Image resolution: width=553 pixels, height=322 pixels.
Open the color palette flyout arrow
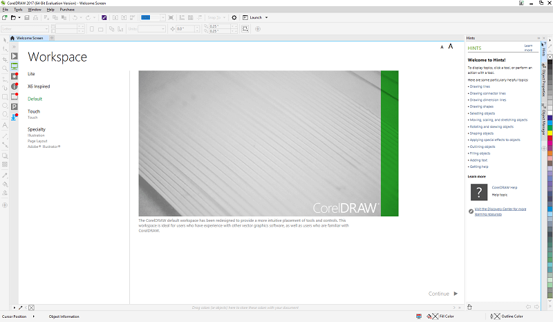[550, 40]
